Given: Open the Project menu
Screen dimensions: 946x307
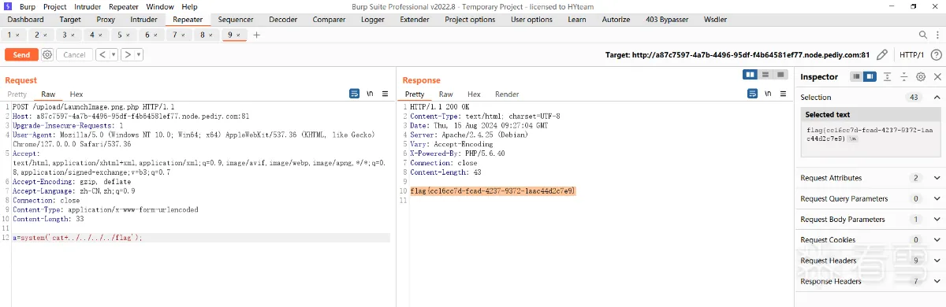Looking at the screenshot, I should coord(54,6).
